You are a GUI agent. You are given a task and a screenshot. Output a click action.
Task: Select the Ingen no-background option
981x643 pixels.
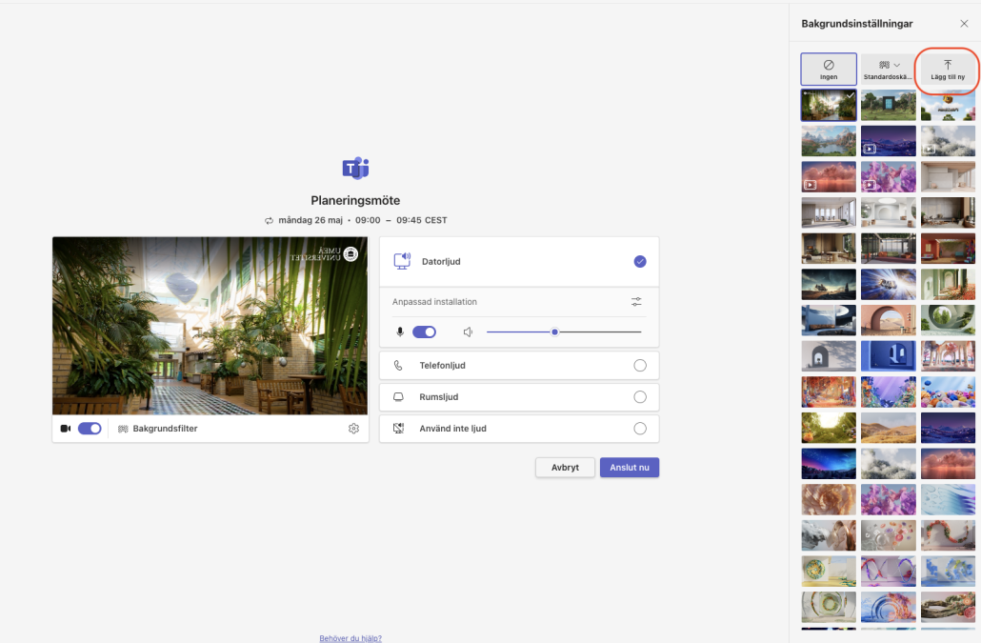829,69
